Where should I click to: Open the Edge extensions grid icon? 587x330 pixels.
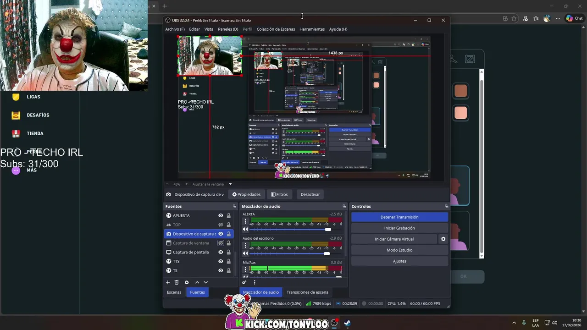coord(505,18)
